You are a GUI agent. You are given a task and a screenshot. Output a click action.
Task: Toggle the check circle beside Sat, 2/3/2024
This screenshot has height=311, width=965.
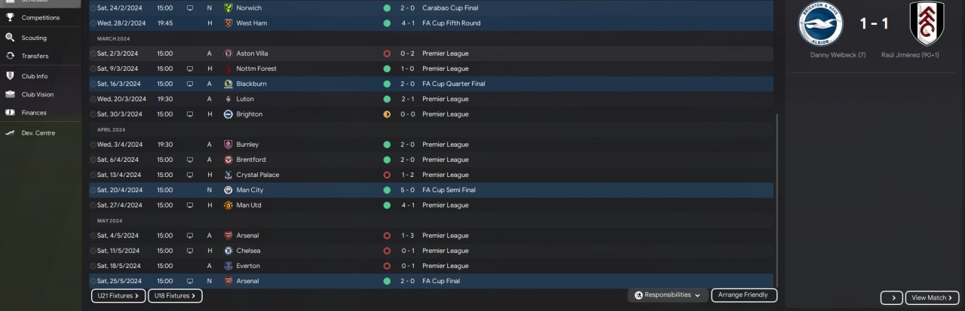point(93,53)
